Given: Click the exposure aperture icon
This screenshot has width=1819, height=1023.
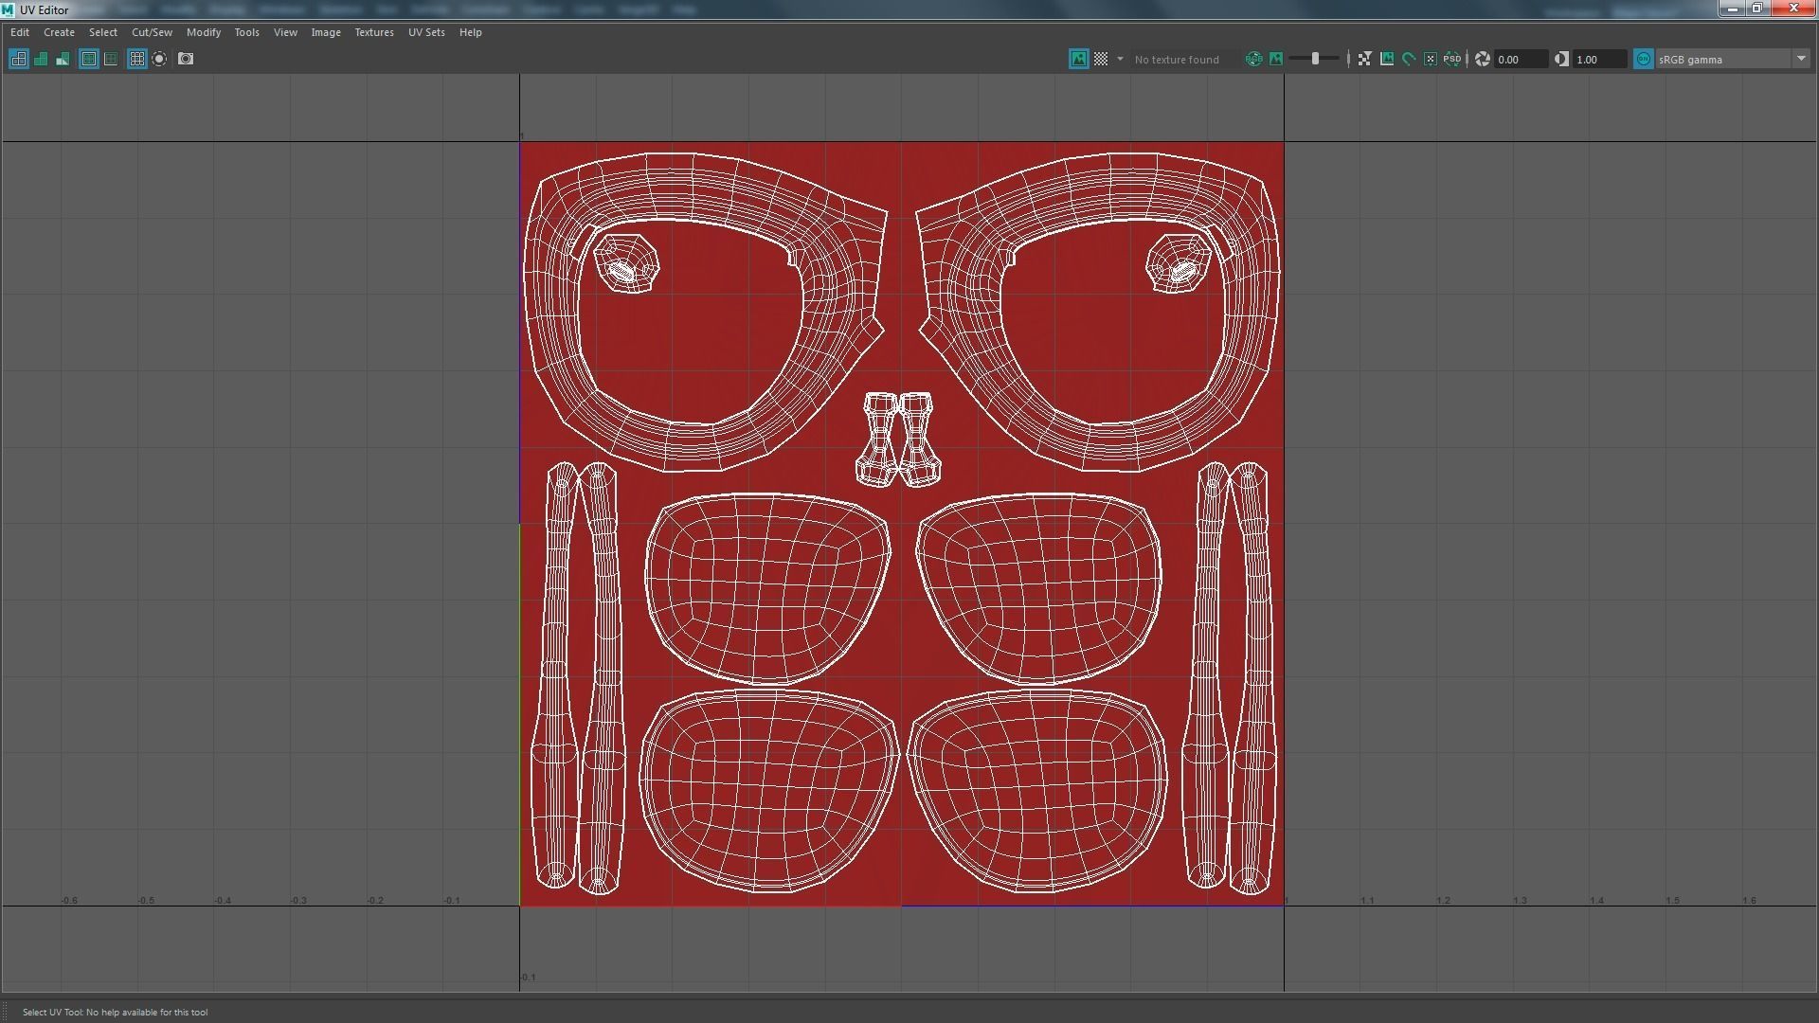Looking at the screenshot, I should [x=1483, y=59].
